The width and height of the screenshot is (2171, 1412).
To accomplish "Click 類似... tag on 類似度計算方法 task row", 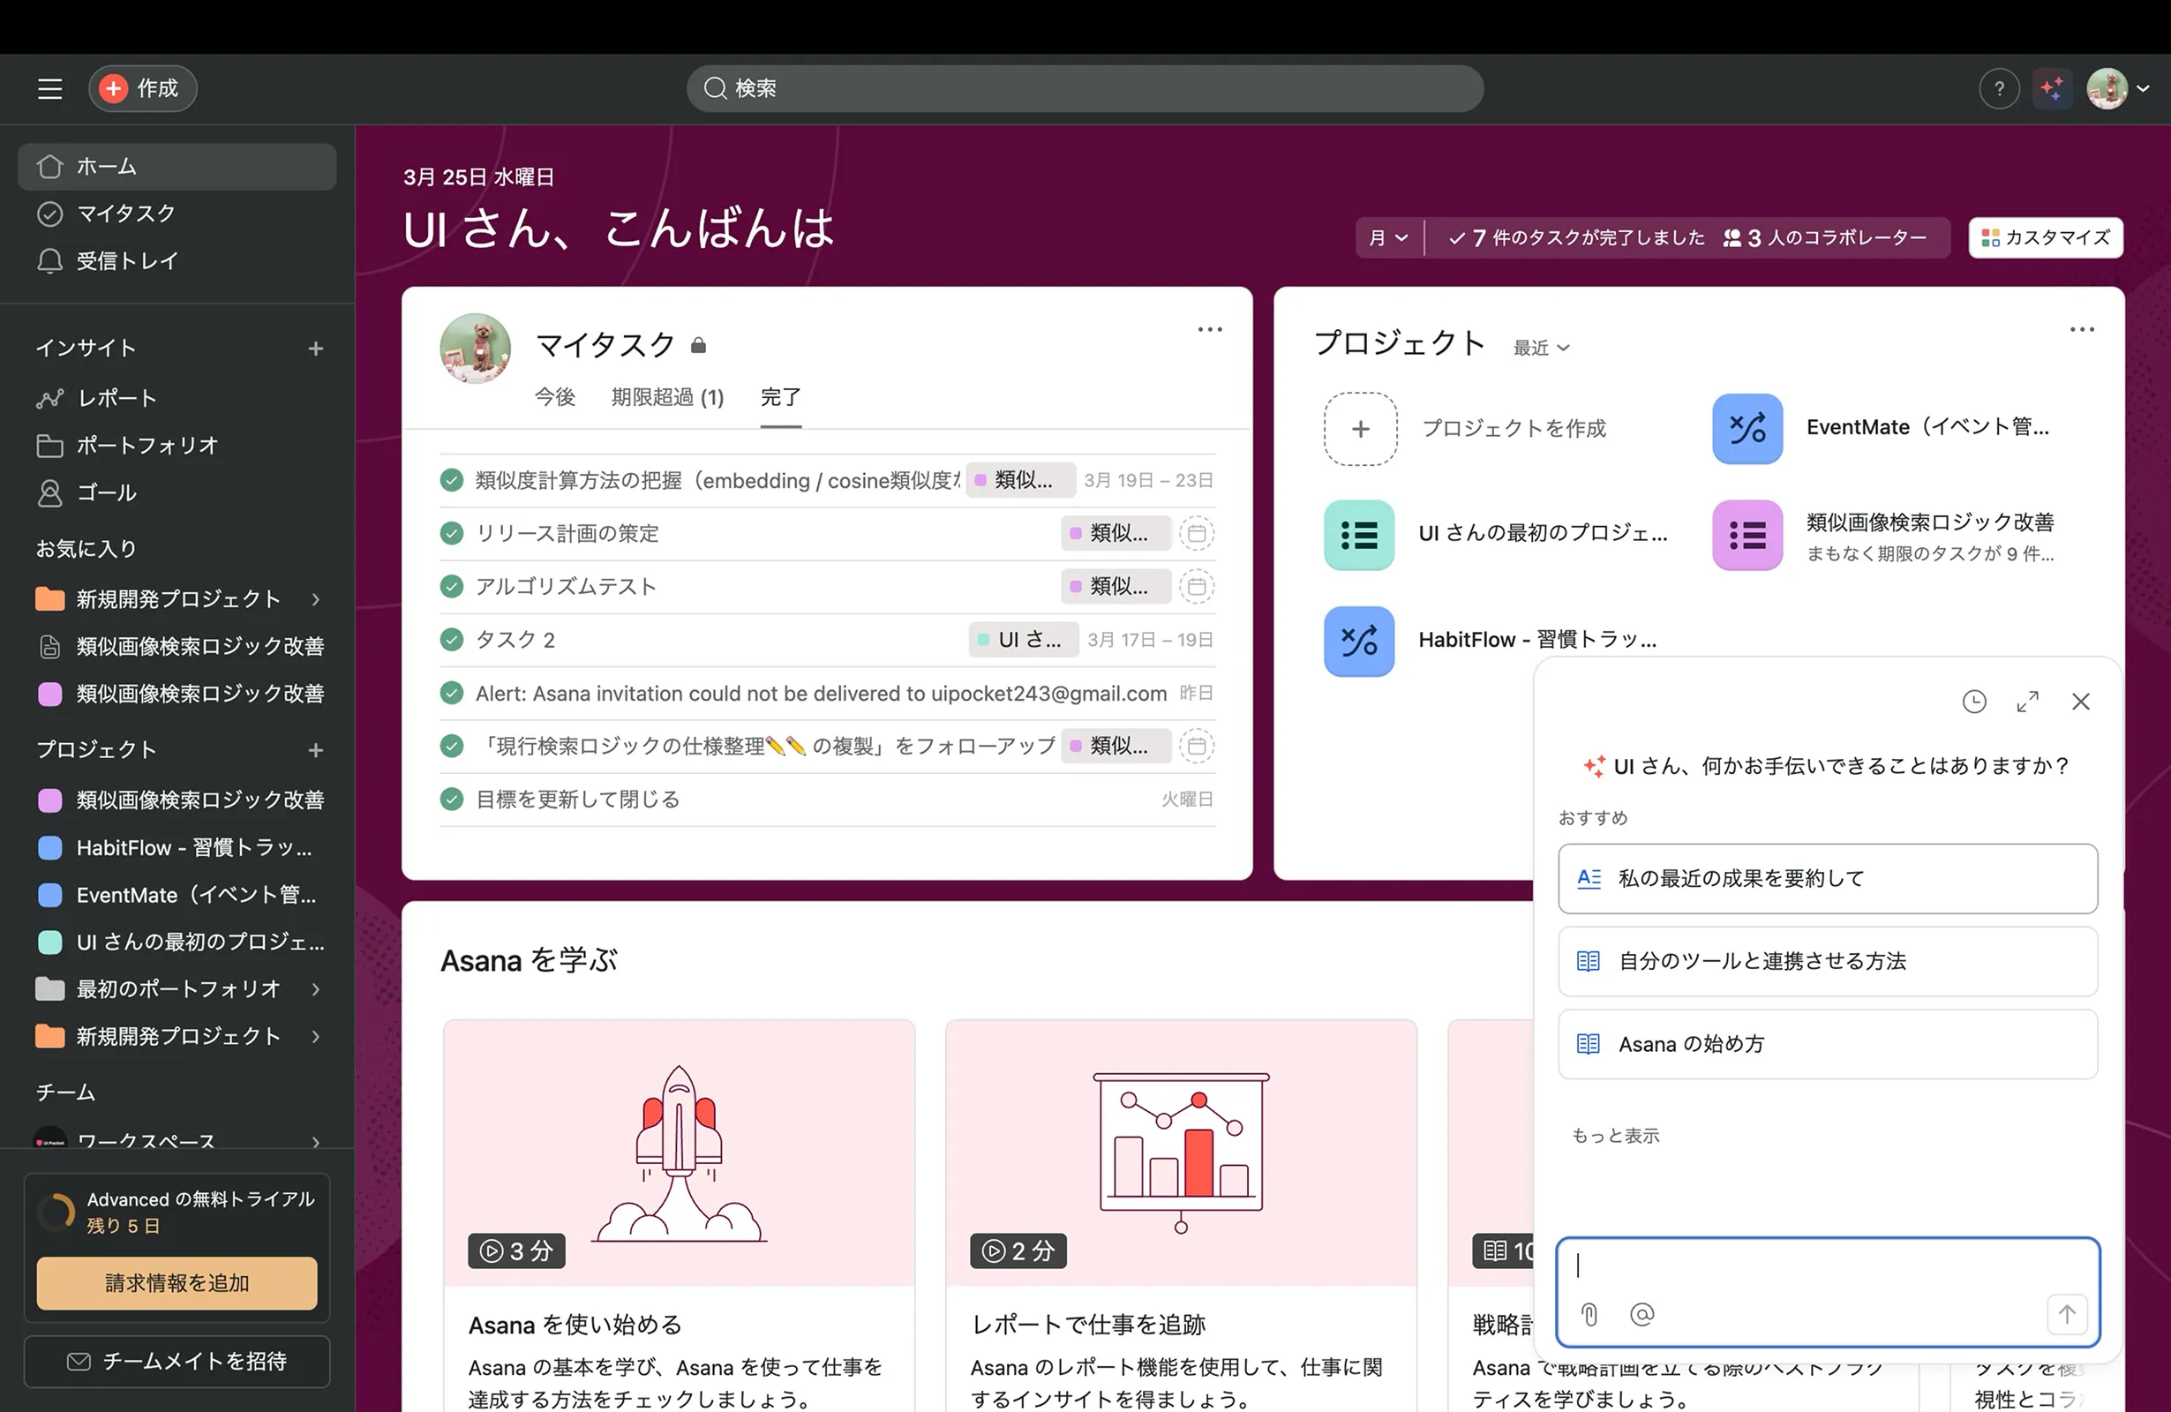I will point(1021,480).
